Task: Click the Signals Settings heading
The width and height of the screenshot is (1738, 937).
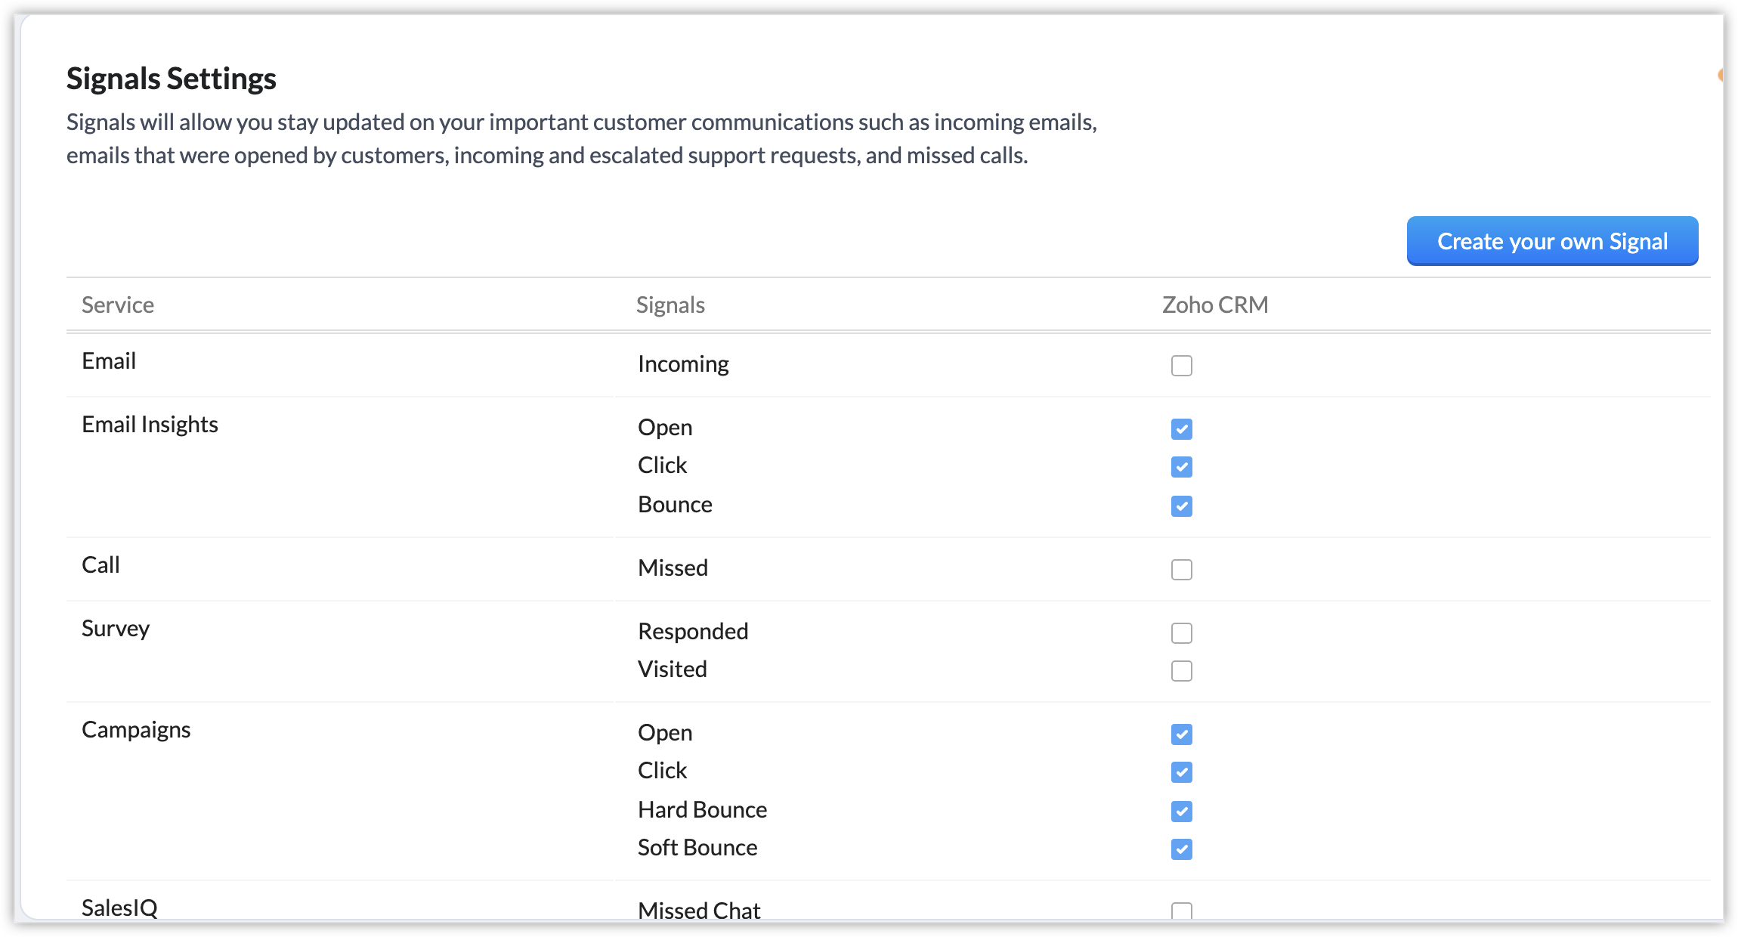Action: (x=172, y=79)
